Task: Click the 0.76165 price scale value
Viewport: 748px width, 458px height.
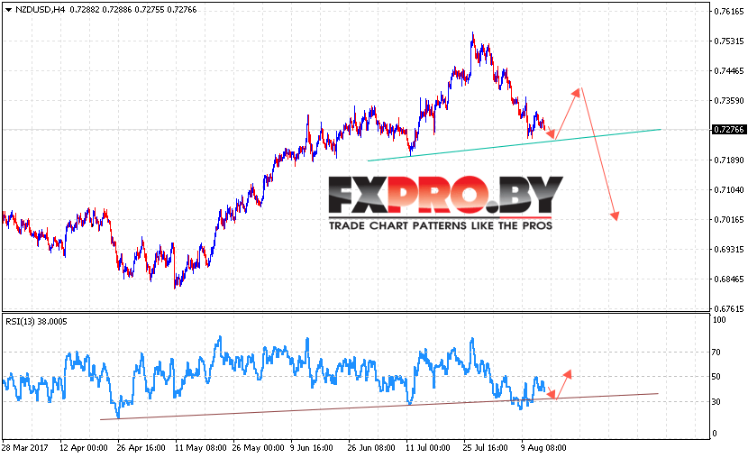Action: (x=728, y=12)
